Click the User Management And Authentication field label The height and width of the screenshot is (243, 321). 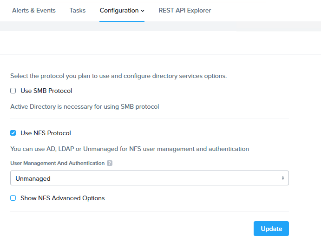click(x=58, y=164)
